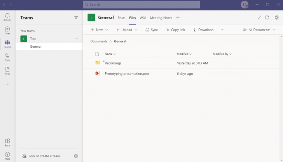This screenshot has width=283, height=162.
Task: Click the Download button
Action: tap(203, 30)
